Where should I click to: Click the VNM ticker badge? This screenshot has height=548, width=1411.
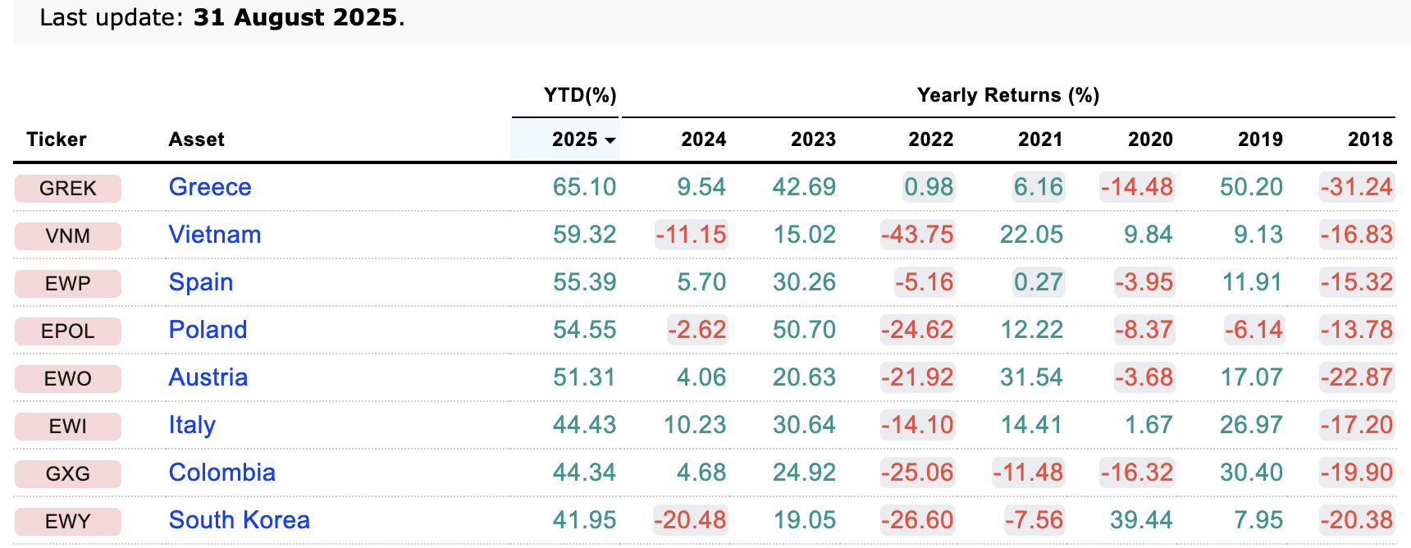pos(68,236)
